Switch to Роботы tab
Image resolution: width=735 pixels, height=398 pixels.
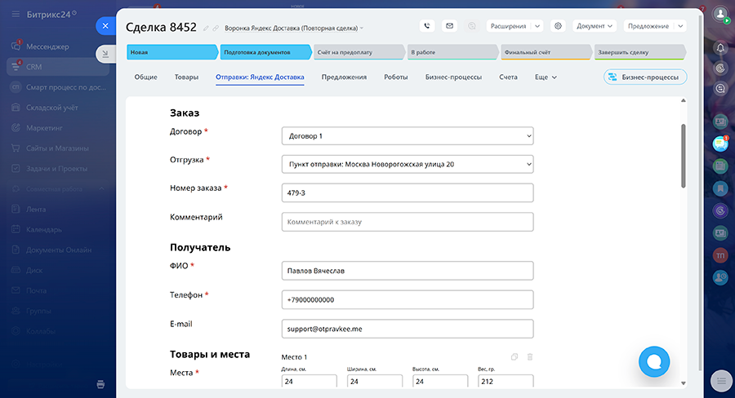pyautogui.click(x=395, y=77)
